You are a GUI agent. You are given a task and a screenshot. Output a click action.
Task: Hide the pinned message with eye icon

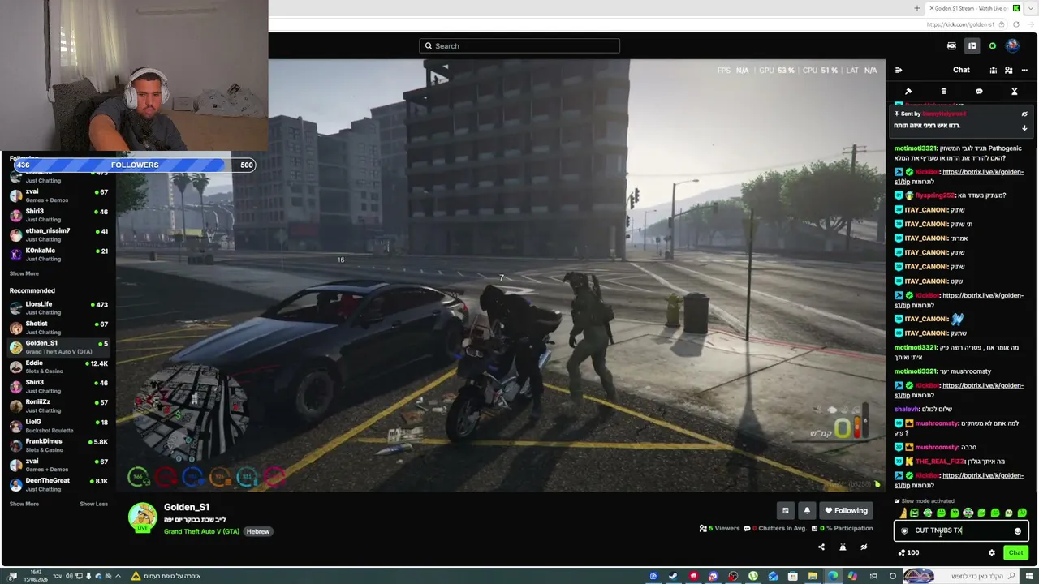tap(1024, 114)
